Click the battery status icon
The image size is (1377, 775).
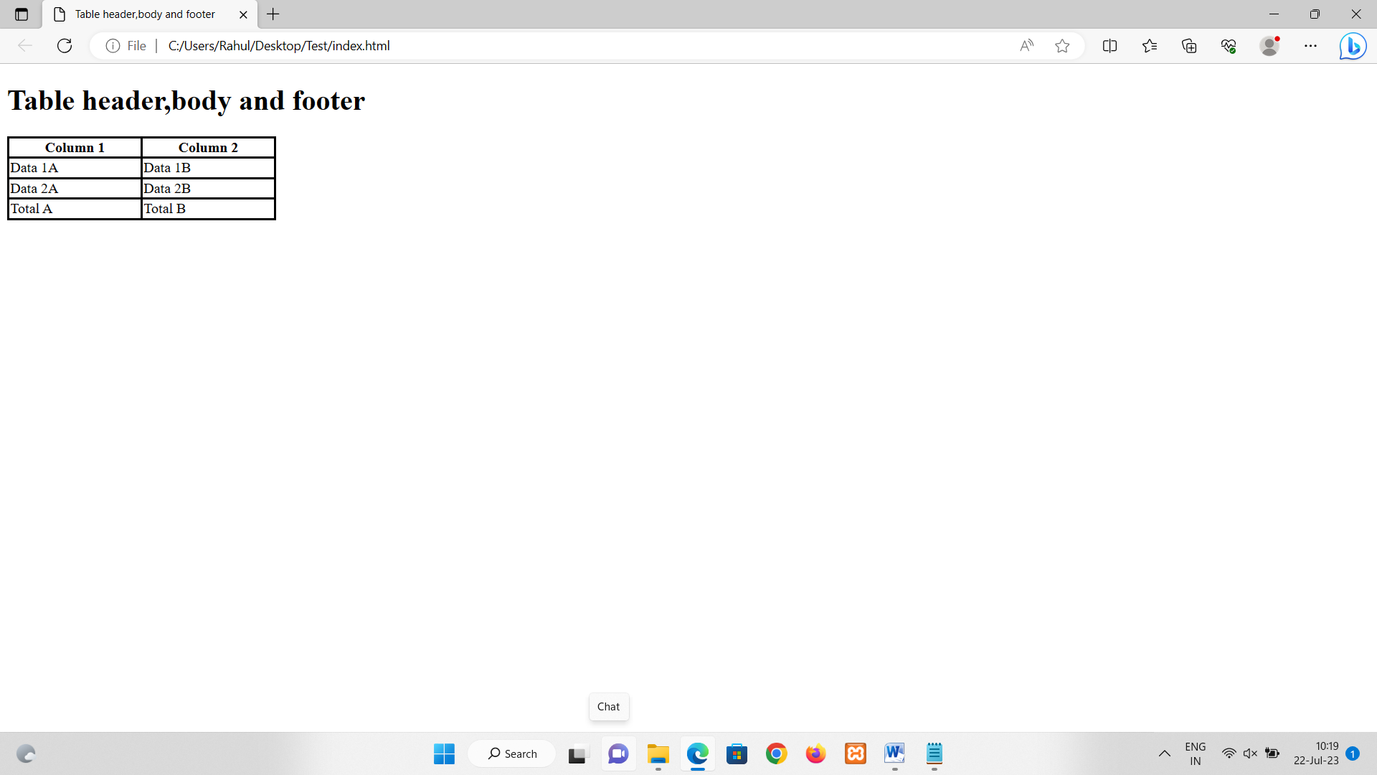pyautogui.click(x=1272, y=753)
